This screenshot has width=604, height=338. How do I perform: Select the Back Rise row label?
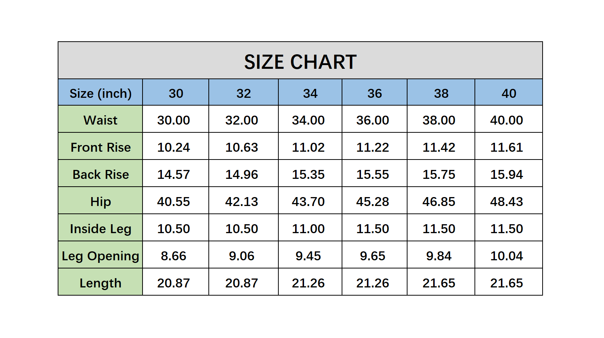[100, 174]
